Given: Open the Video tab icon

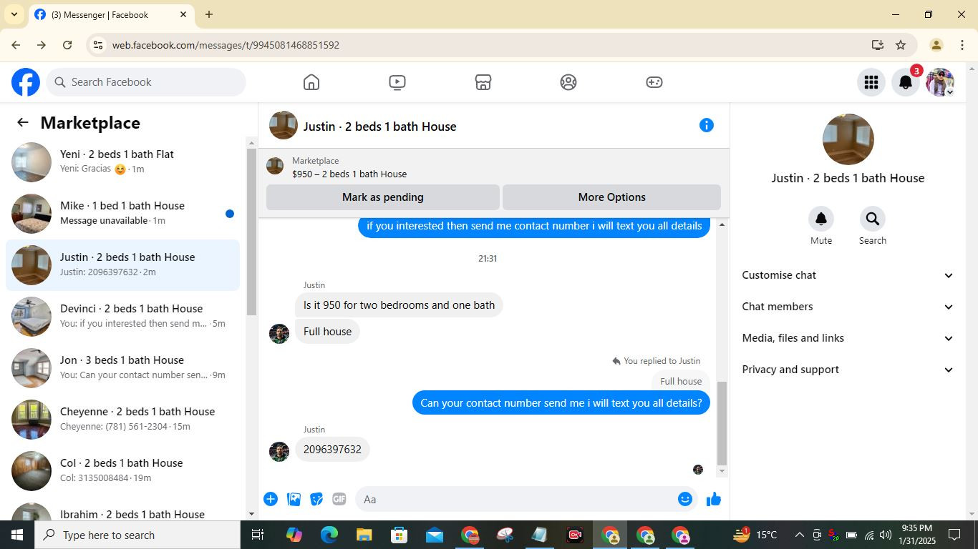Looking at the screenshot, I should pyautogui.click(x=397, y=82).
